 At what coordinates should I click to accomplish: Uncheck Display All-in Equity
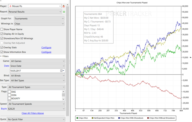(2, 34)
